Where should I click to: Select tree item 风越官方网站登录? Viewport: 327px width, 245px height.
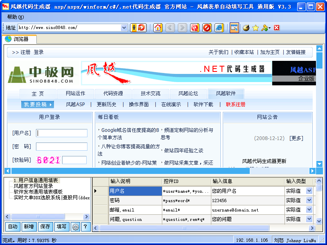click(34, 186)
